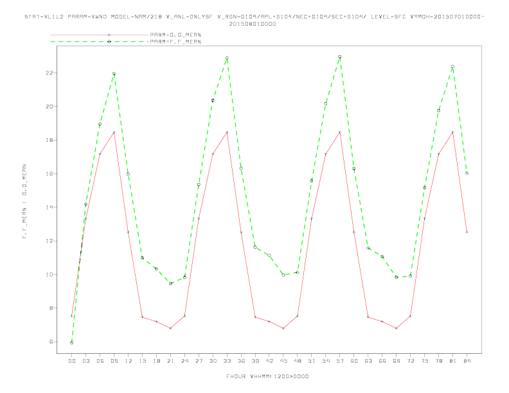The image size is (509, 393).
Task: Click red plus peak marker at hour 33
Action: [227, 132]
